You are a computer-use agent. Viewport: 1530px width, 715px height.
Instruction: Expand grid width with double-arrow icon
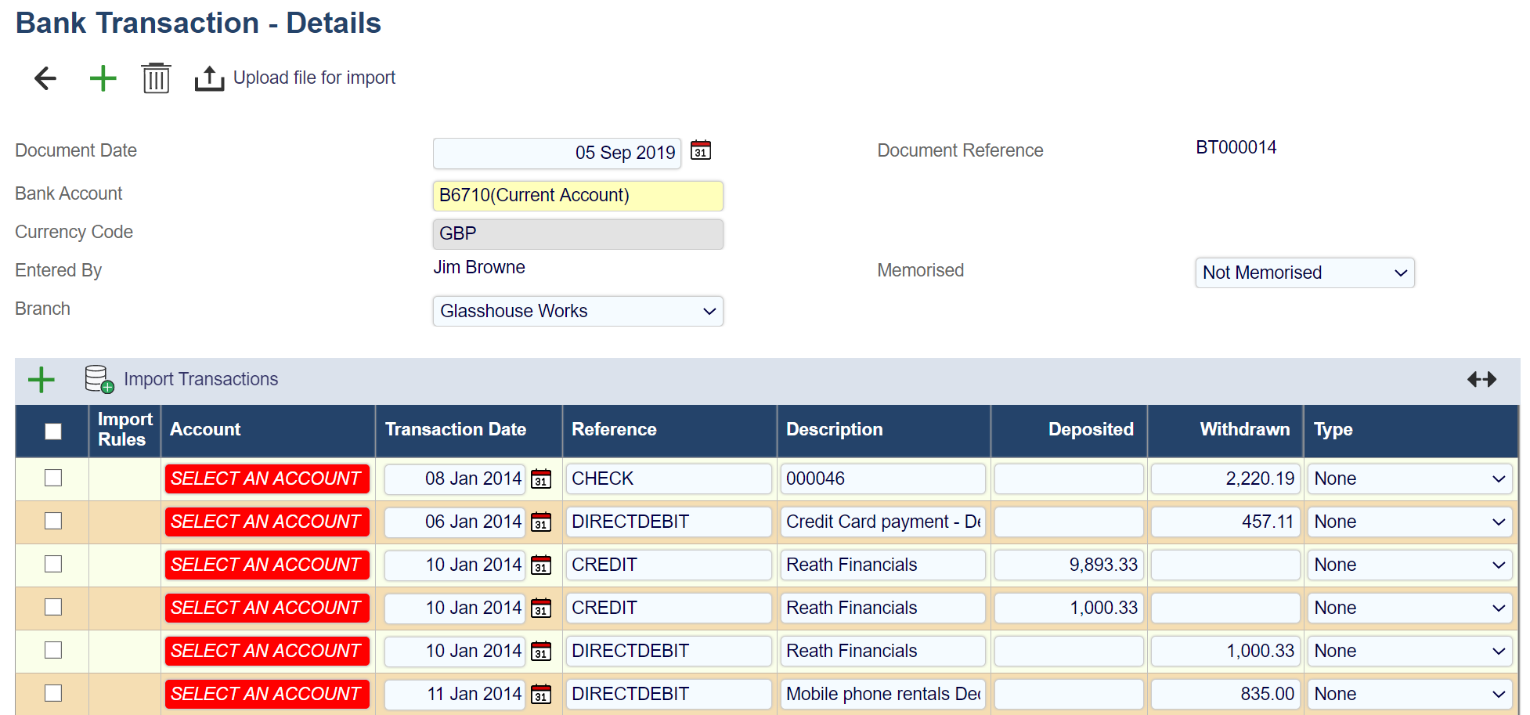point(1481,380)
